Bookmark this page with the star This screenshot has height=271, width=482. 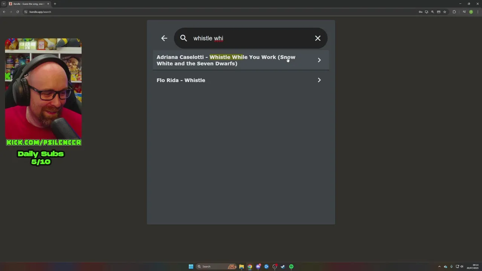tap(445, 12)
